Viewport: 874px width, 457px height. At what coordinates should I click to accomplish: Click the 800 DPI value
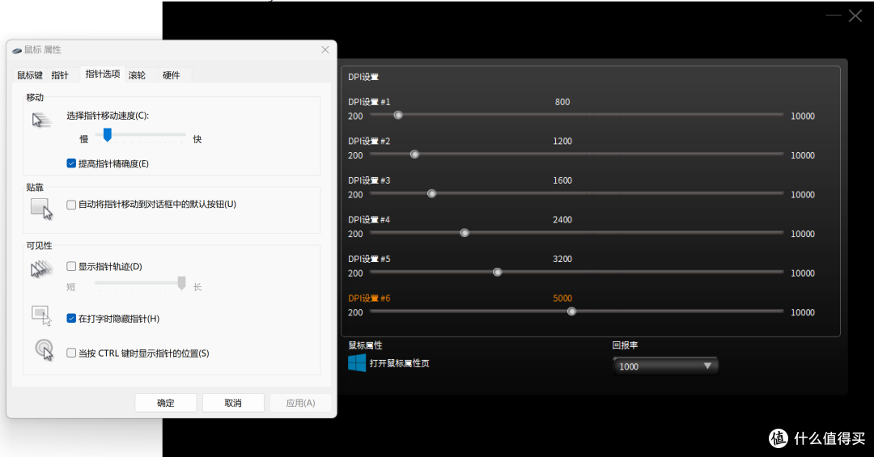click(562, 102)
